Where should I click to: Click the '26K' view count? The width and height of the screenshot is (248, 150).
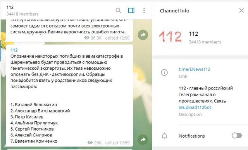[98, 143]
